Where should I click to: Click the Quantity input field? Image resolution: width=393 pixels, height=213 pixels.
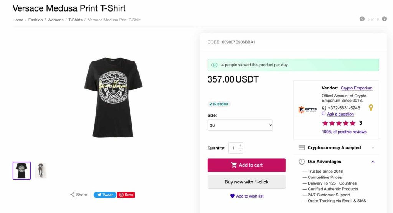tap(233, 148)
